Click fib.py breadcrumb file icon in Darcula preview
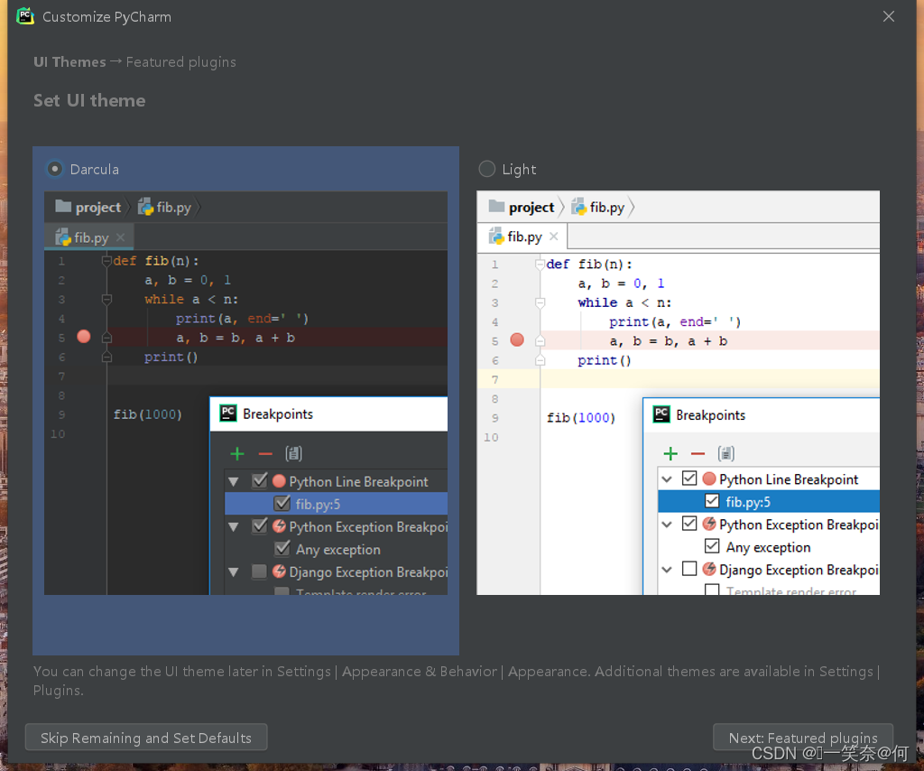The image size is (924, 771). [145, 207]
